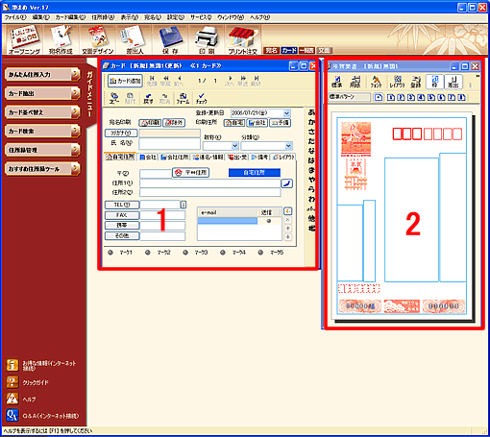The width and height of the screenshot is (490, 437).
Task: Click the 戻す undo icon
Action: [x=148, y=98]
